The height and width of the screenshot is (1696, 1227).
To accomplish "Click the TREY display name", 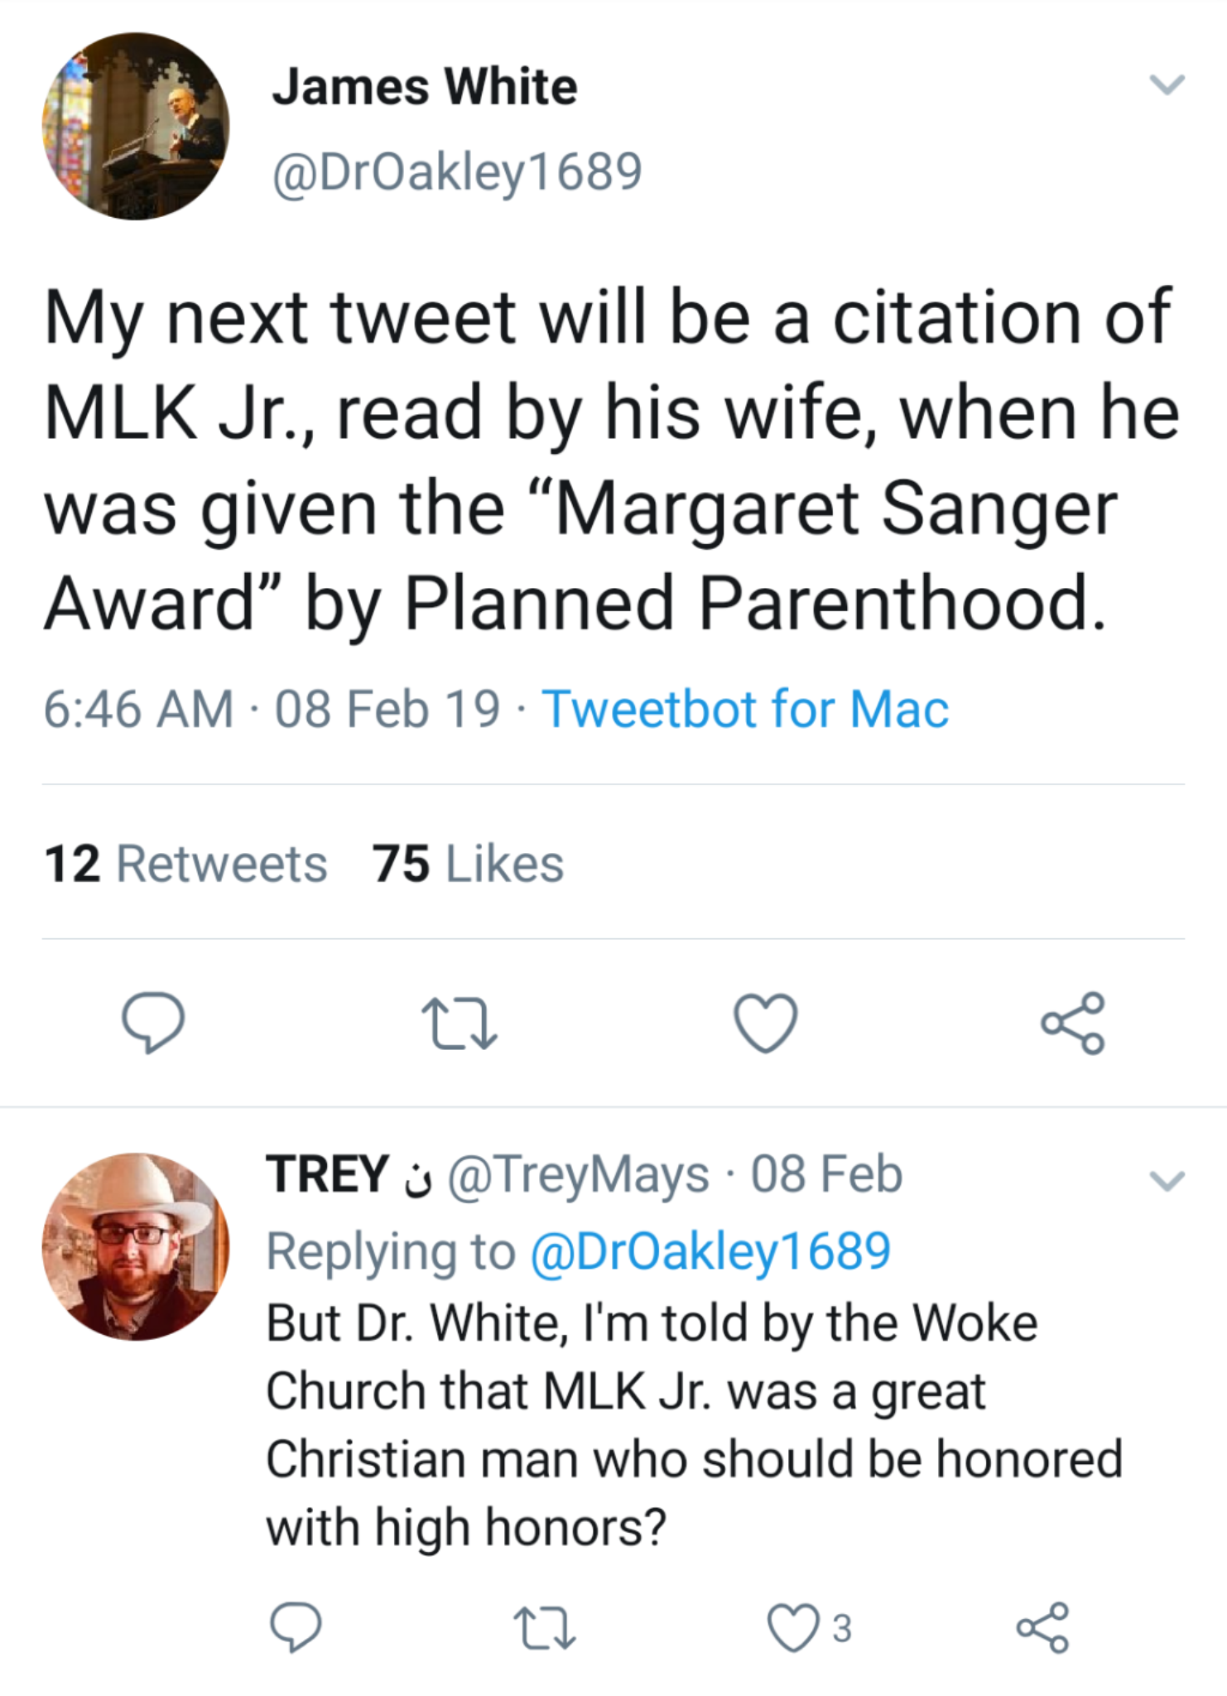I will pos(327,1174).
